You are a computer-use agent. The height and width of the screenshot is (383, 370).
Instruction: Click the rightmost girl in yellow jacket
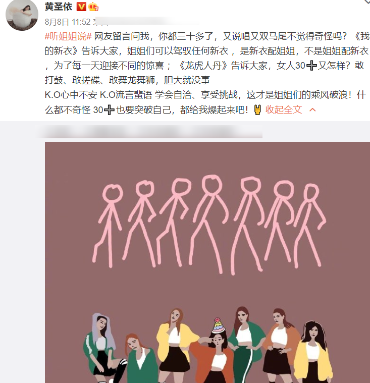313,352
